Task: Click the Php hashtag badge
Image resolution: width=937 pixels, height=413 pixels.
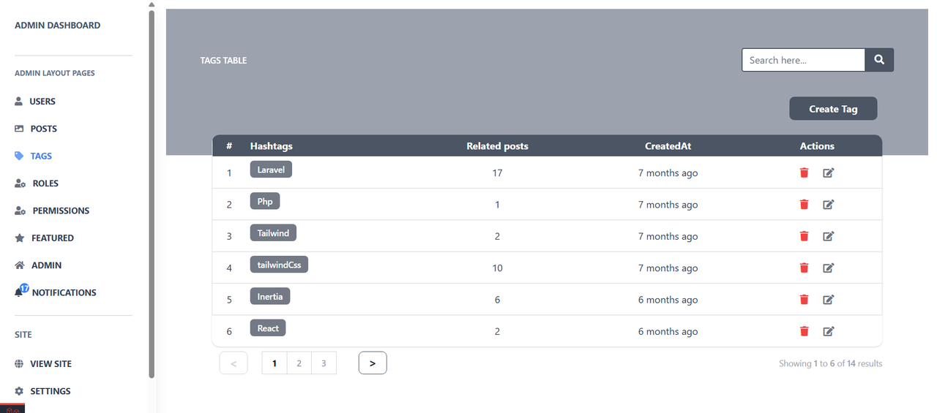Action: (265, 201)
